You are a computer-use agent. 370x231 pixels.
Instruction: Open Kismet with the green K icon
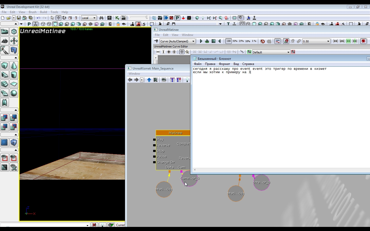tap(117, 18)
